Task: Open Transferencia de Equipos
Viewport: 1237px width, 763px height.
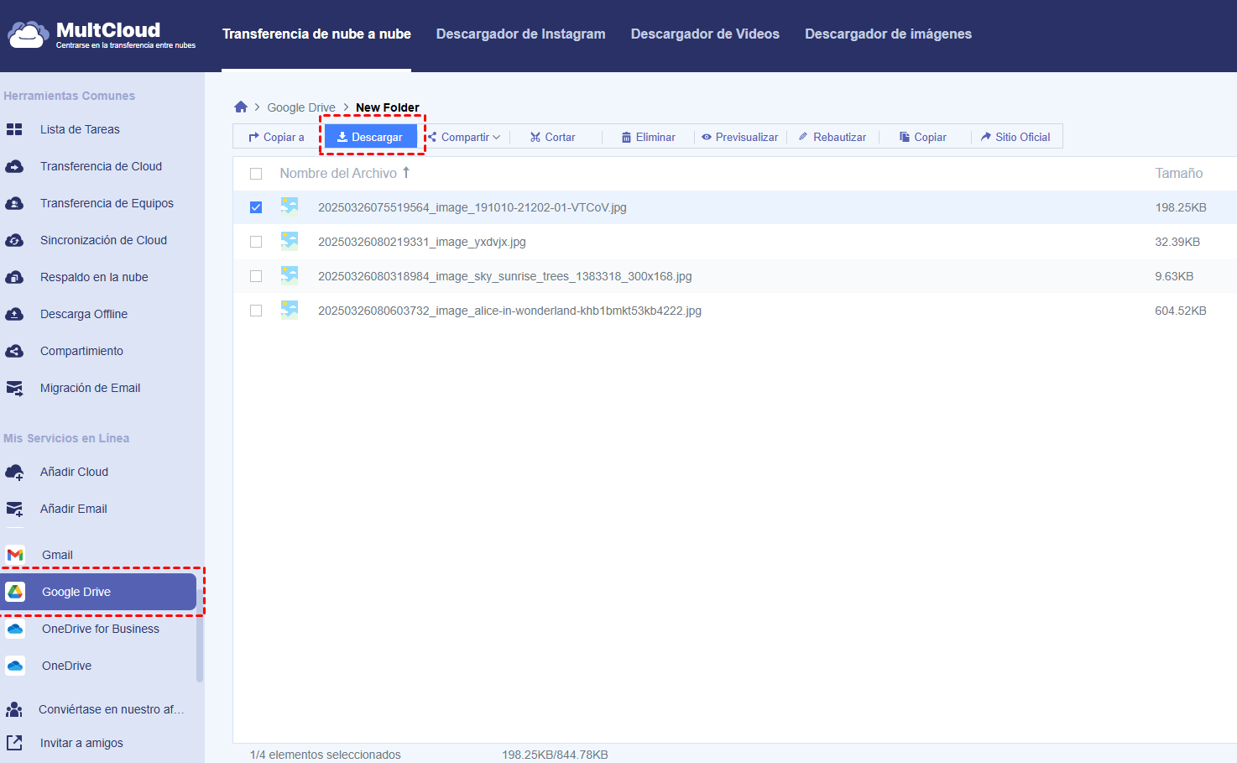Action: point(107,203)
